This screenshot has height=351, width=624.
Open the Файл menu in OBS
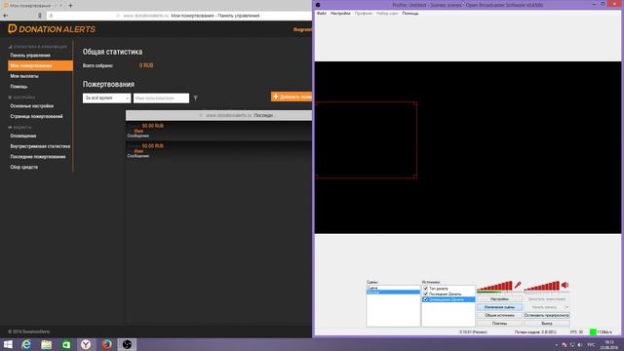pos(322,13)
